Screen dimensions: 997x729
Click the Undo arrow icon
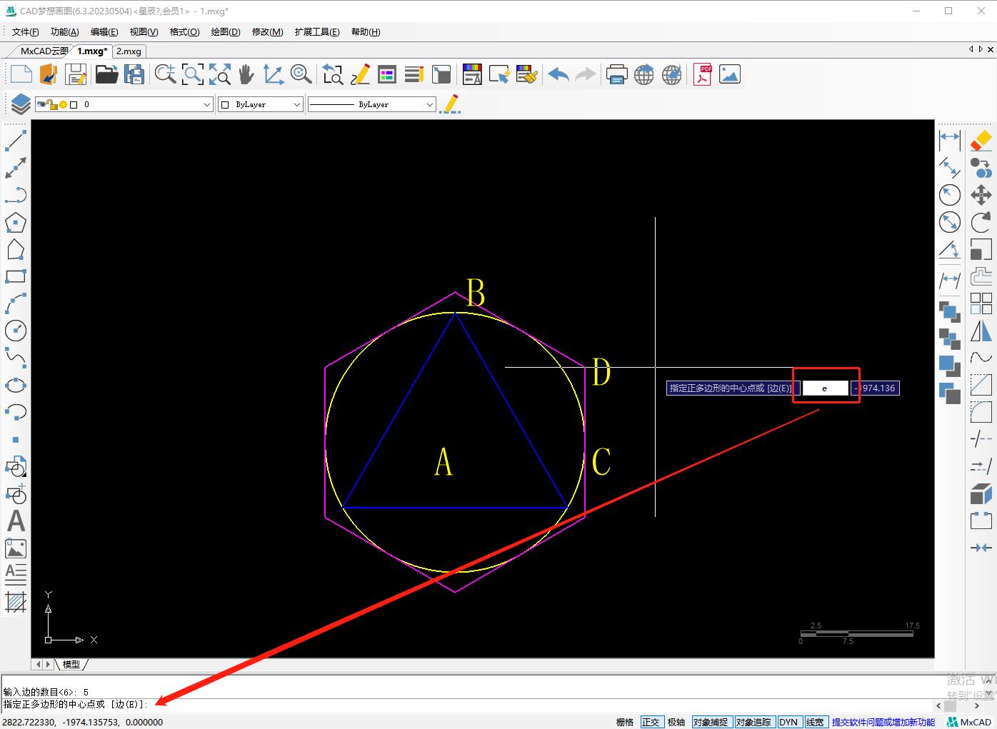[x=558, y=75]
